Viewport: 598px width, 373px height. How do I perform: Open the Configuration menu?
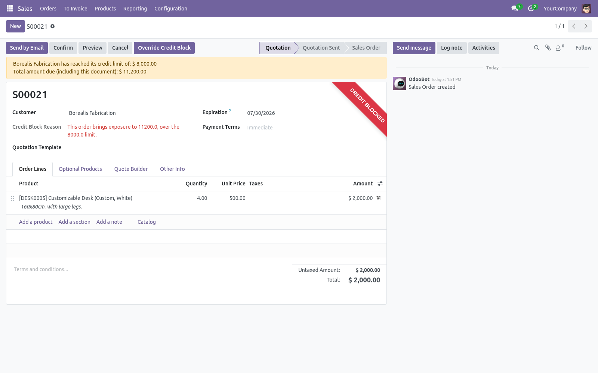[171, 9]
